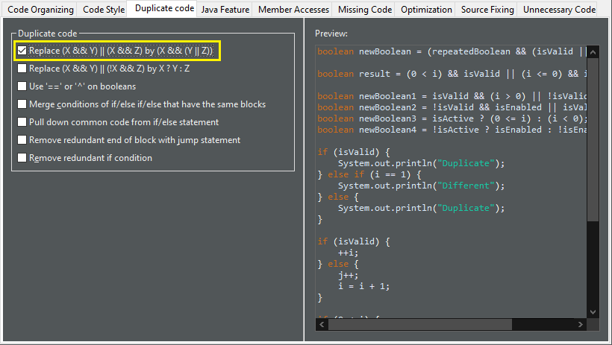Screen dimensions: 612x345
Task: Open the Optimization tab
Action: pyautogui.click(x=426, y=10)
